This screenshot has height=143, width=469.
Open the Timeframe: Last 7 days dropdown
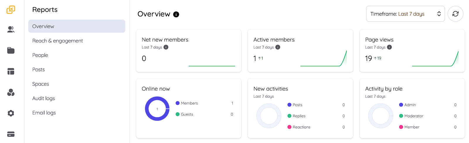point(405,14)
